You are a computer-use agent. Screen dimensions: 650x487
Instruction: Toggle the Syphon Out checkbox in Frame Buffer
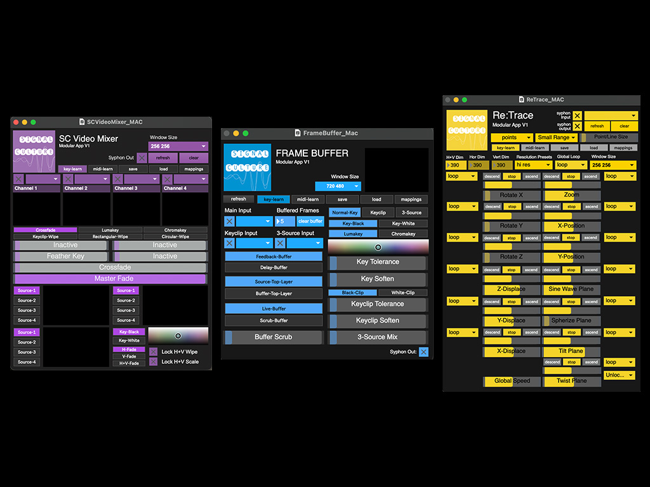coord(423,351)
